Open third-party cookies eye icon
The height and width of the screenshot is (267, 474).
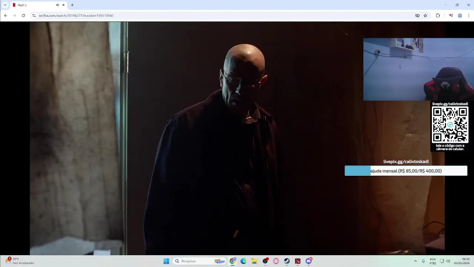[417, 16]
